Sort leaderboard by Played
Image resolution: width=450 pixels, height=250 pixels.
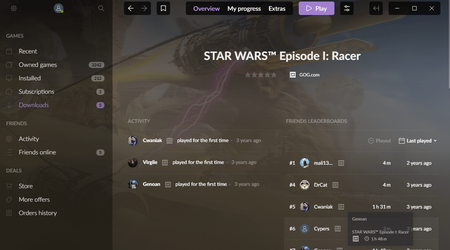click(379, 141)
